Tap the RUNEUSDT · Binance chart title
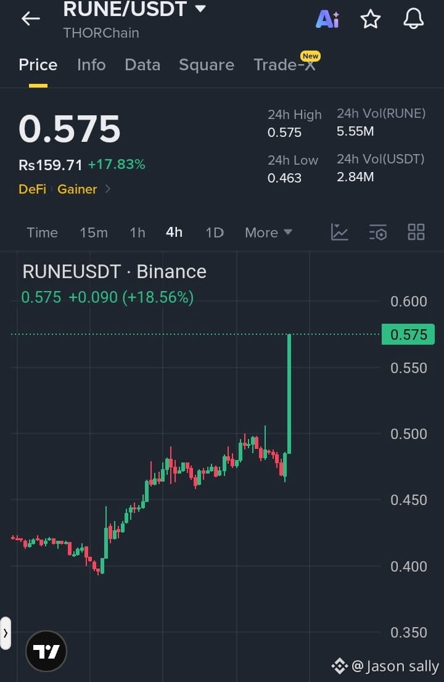The image size is (444, 682). click(x=114, y=272)
